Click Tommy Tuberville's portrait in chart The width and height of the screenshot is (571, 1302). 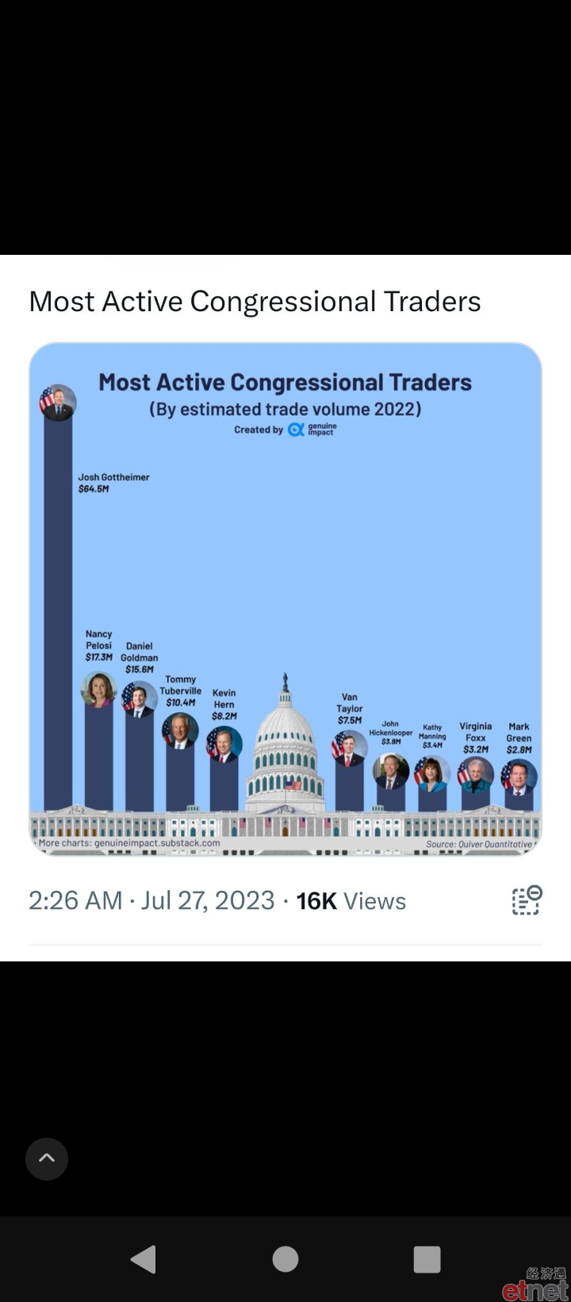pyautogui.click(x=181, y=731)
